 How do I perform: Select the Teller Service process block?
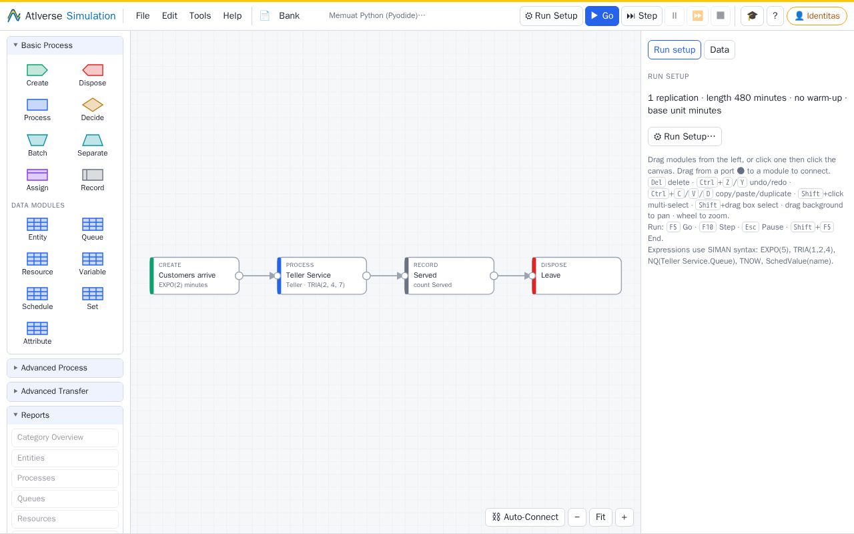pos(322,276)
